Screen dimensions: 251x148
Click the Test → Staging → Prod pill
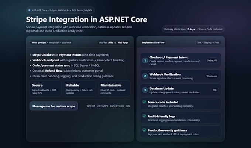[208, 43]
